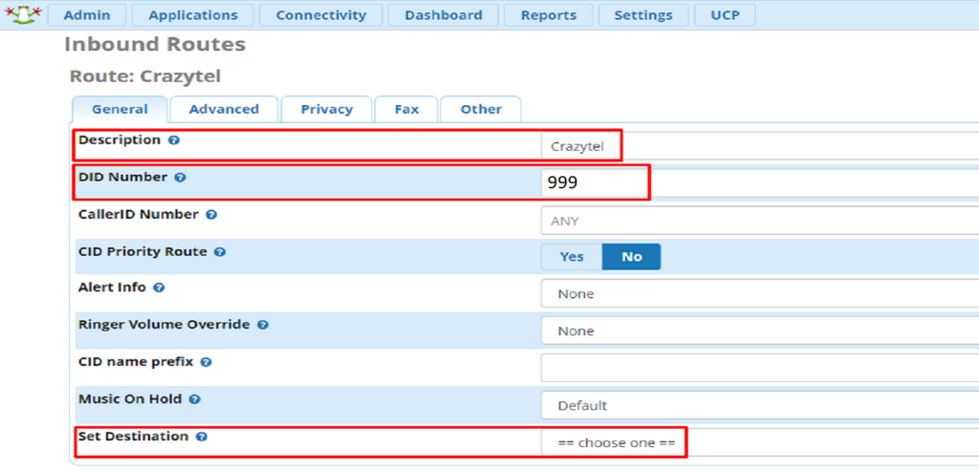979x471 pixels.
Task: Click help icon beside Music On Hold
Action: point(194,399)
